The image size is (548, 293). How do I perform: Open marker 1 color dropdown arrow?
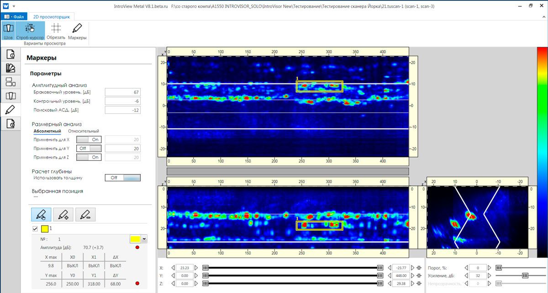[x=144, y=239]
